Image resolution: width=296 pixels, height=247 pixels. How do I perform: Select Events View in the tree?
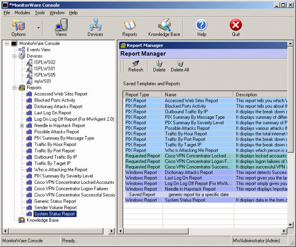38,50
